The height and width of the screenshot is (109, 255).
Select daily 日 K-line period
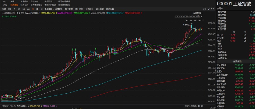33,9
